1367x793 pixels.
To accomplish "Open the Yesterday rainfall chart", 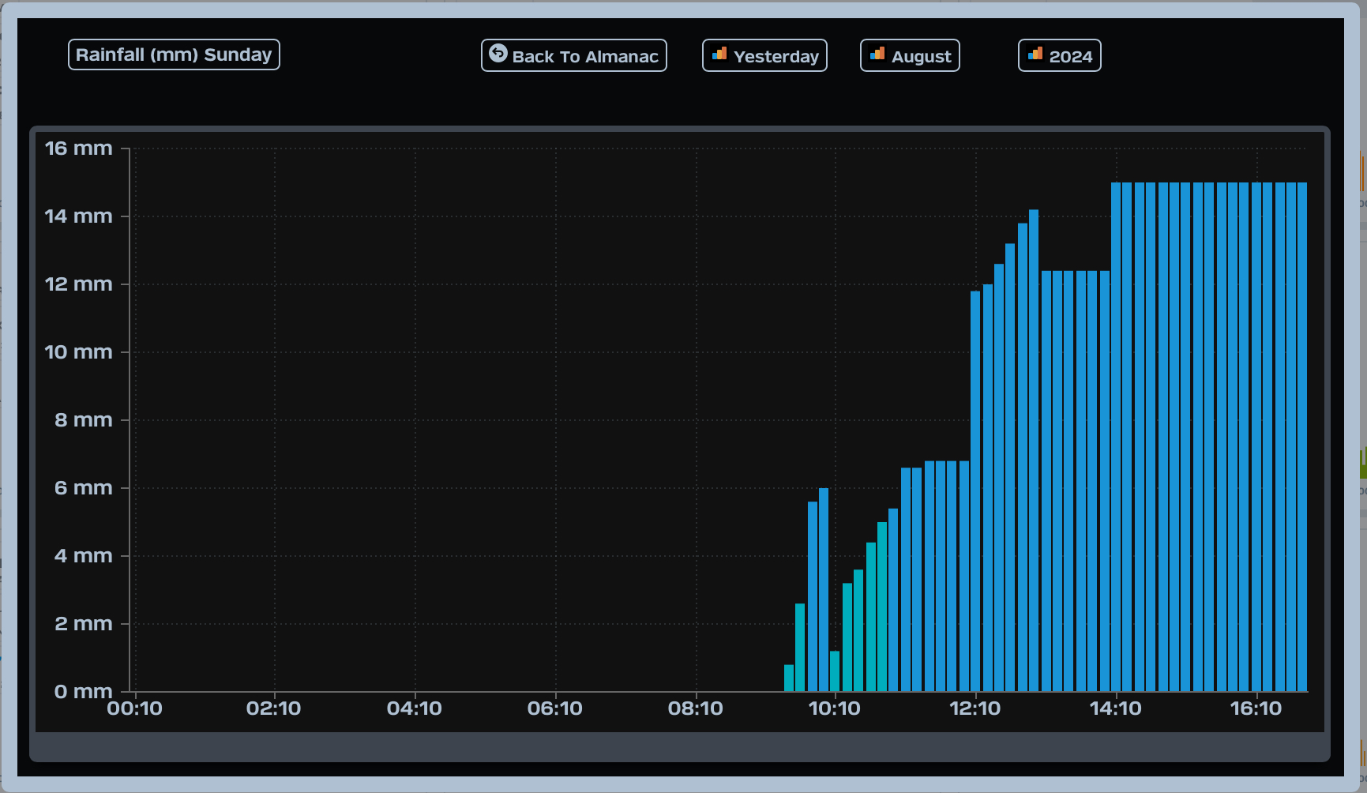I will 764,55.
